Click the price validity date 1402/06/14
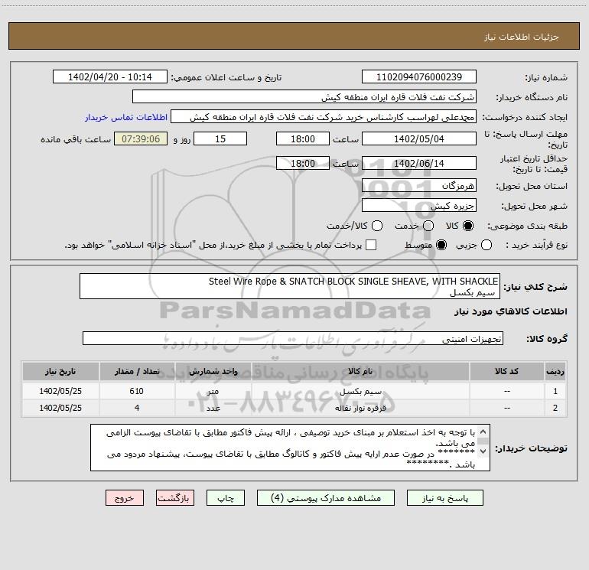The width and height of the screenshot is (589, 570). coord(419,163)
